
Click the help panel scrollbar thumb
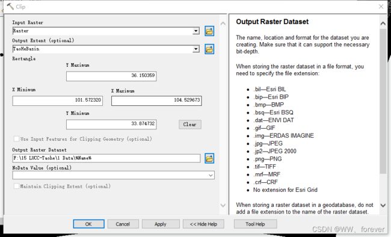pos(383,101)
